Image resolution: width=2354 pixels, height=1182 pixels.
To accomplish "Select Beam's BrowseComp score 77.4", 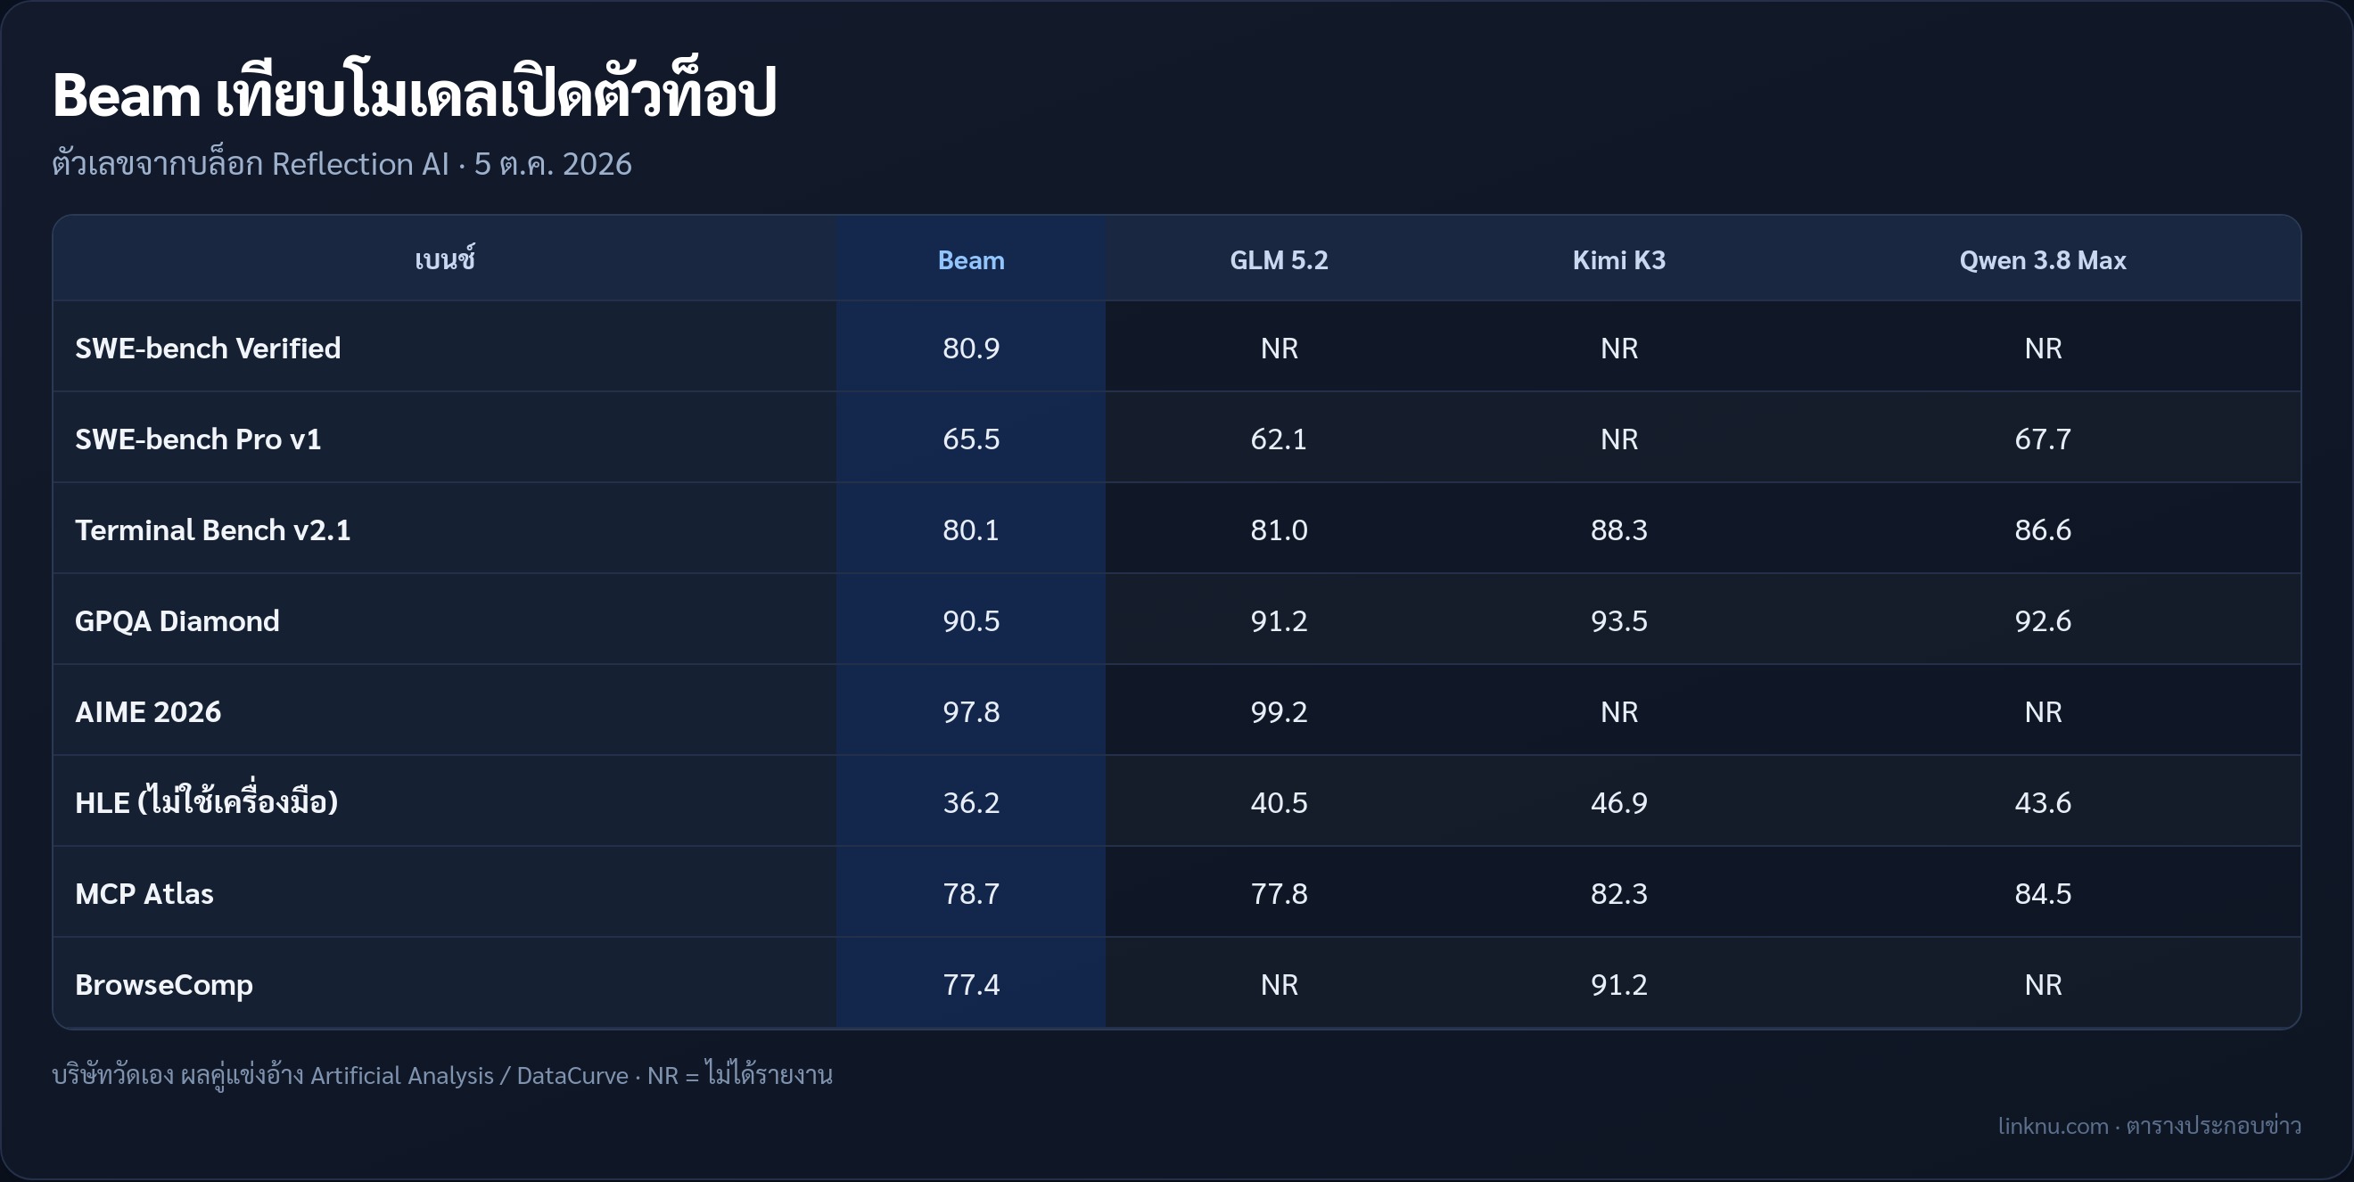I will [x=970, y=985].
